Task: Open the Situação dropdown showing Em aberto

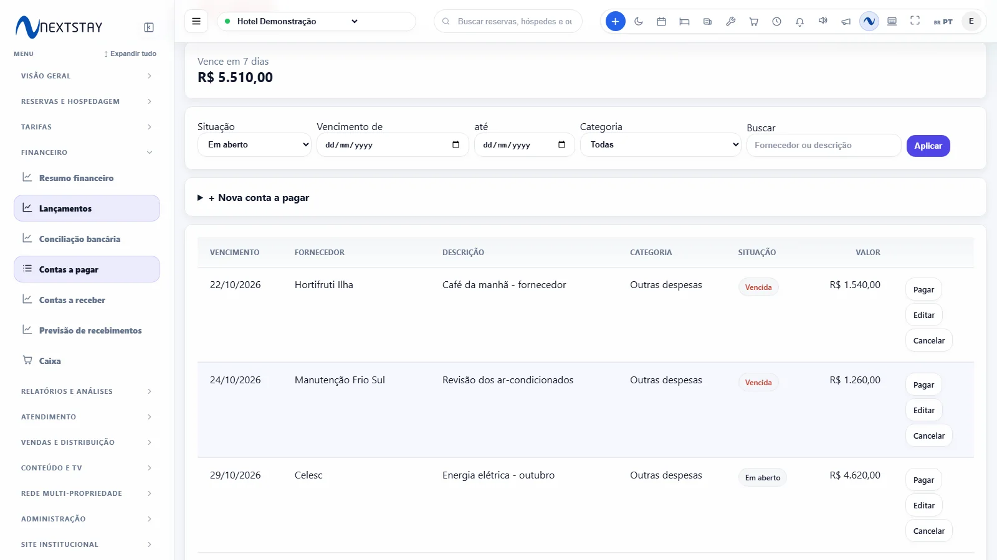Action: point(254,145)
